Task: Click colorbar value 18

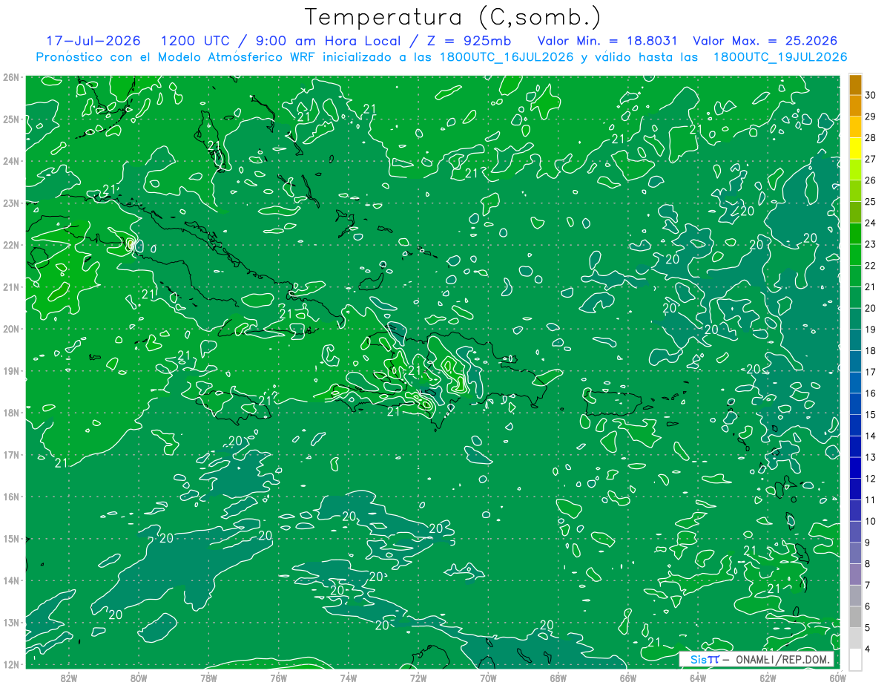Action: pyautogui.click(x=871, y=350)
